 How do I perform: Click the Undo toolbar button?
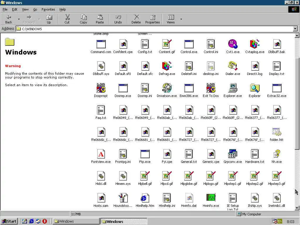pos(118,19)
